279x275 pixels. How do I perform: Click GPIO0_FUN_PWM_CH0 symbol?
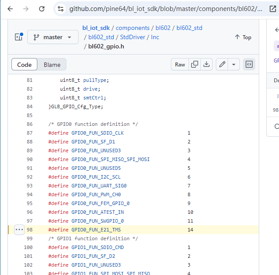96,194
